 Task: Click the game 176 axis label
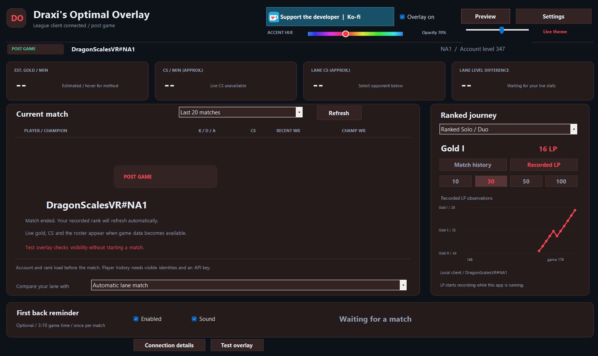(555, 259)
